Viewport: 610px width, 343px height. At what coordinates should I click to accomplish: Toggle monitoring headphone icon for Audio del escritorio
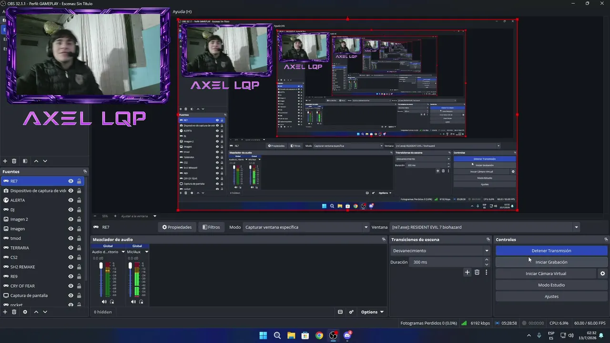112,302
